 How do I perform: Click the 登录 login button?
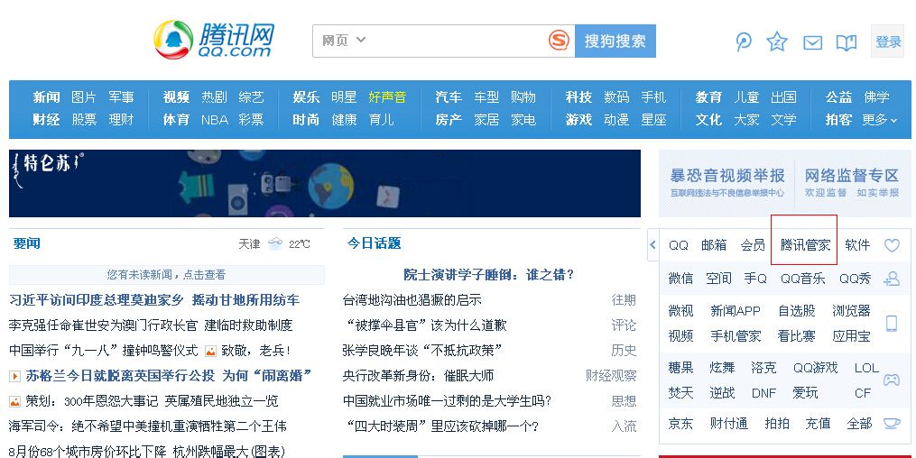coord(888,41)
